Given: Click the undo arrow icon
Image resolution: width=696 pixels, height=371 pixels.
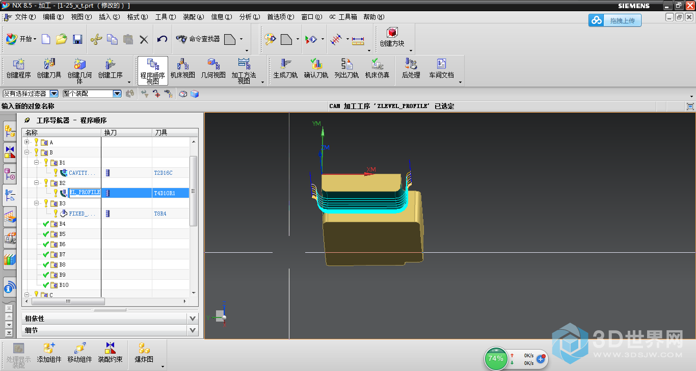Looking at the screenshot, I should (x=162, y=39).
